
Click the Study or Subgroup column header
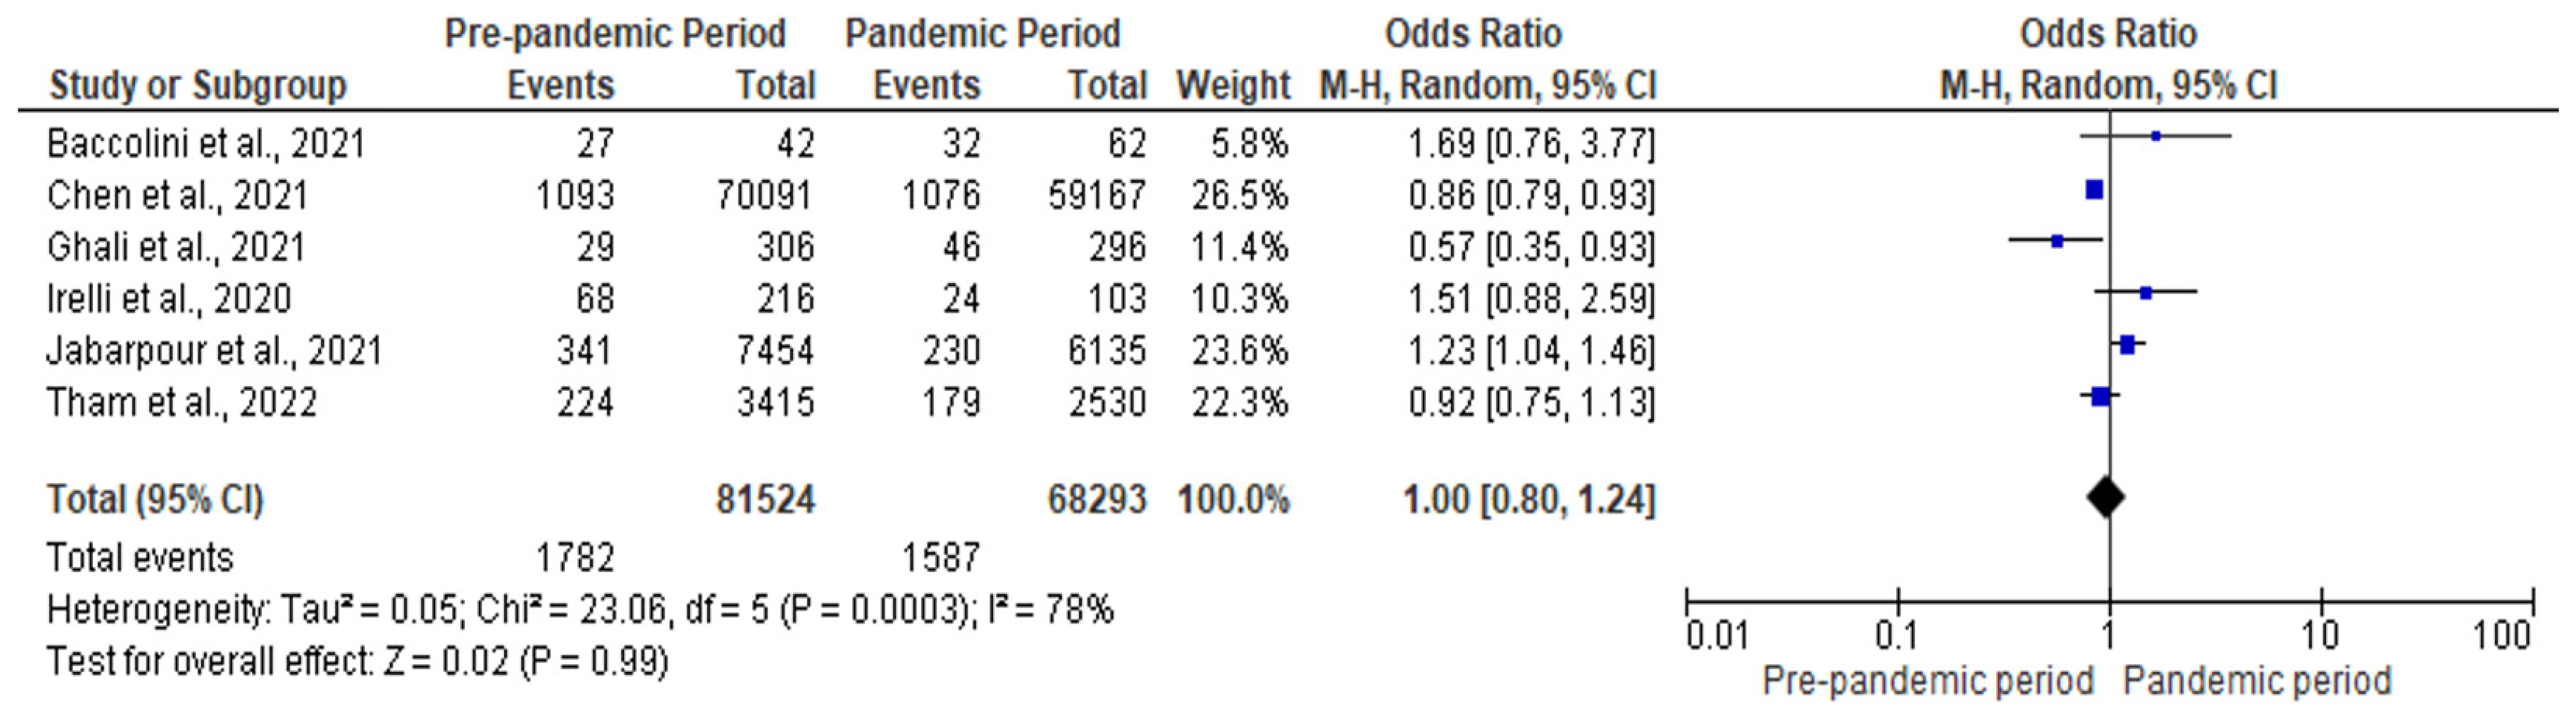(x=197, y=85)
